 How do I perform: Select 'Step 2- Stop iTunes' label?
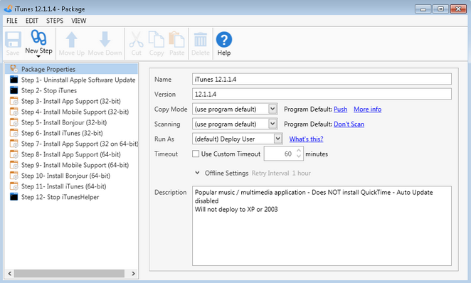click(49, 90)
